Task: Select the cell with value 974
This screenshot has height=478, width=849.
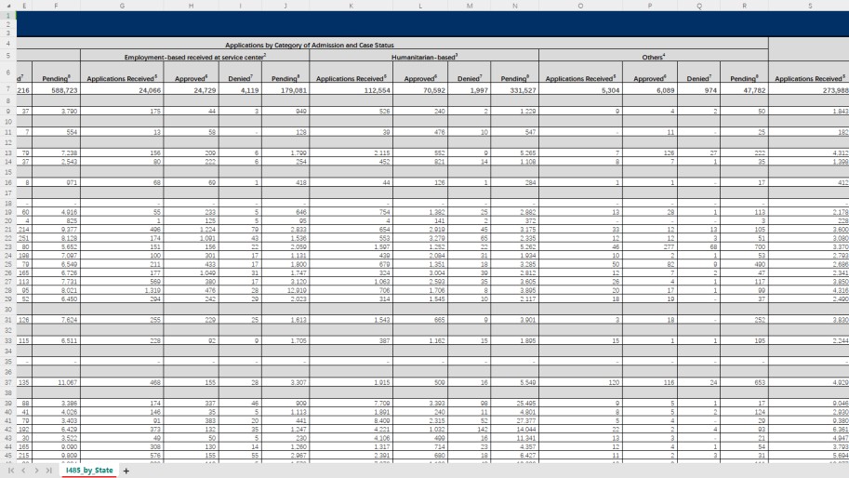Action: tap(699, 90)
